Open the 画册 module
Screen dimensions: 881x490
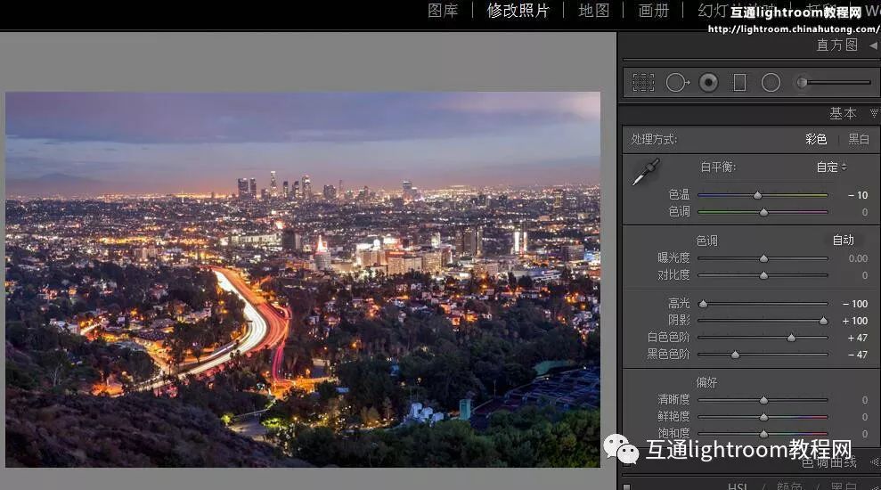click(654, 10)
